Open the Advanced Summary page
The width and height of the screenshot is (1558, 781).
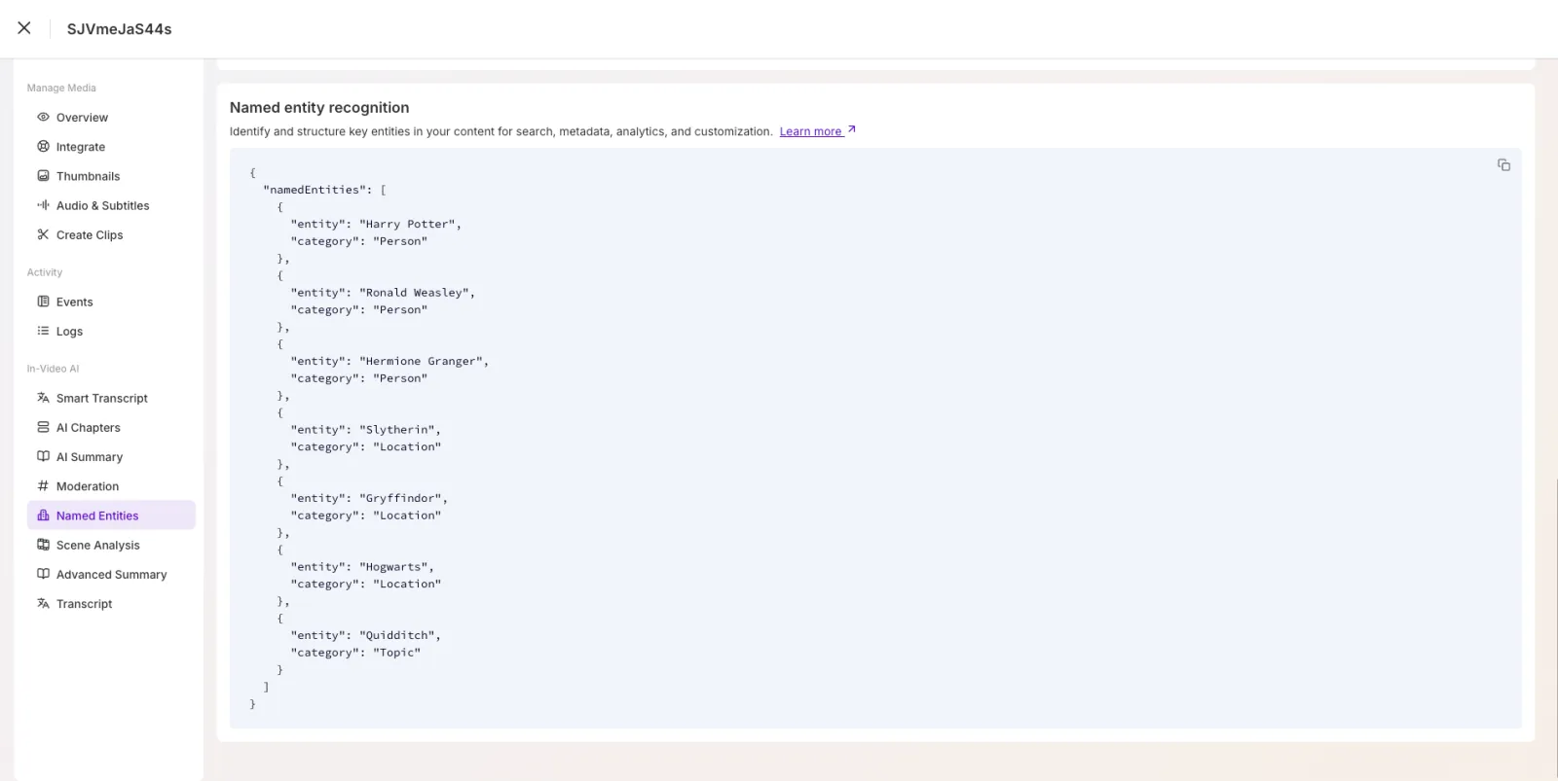[x=111, y=574]
